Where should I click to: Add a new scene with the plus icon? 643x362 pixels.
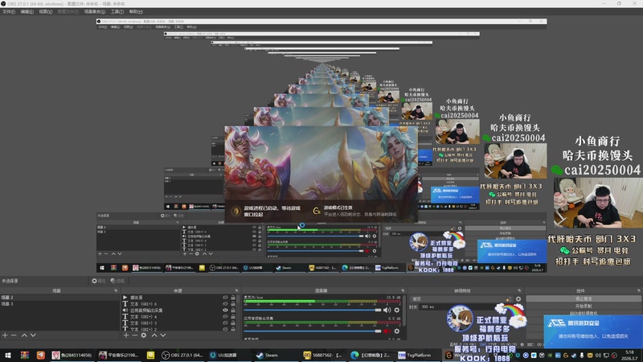(5, 335)
